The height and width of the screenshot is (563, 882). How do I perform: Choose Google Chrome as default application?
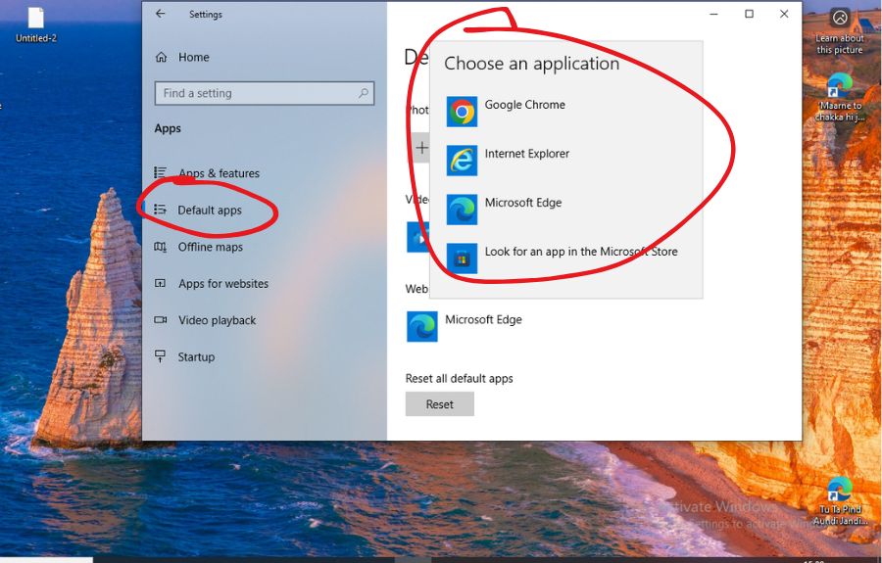(566, 112)
